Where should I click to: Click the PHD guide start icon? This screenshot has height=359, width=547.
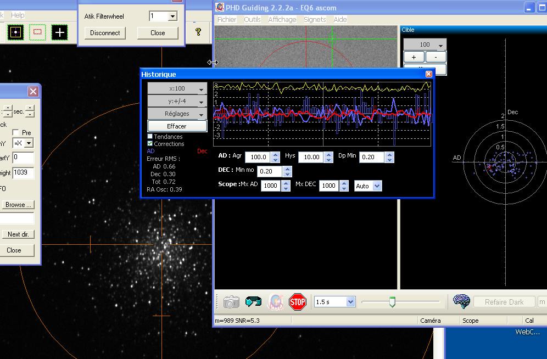[275, 302]
